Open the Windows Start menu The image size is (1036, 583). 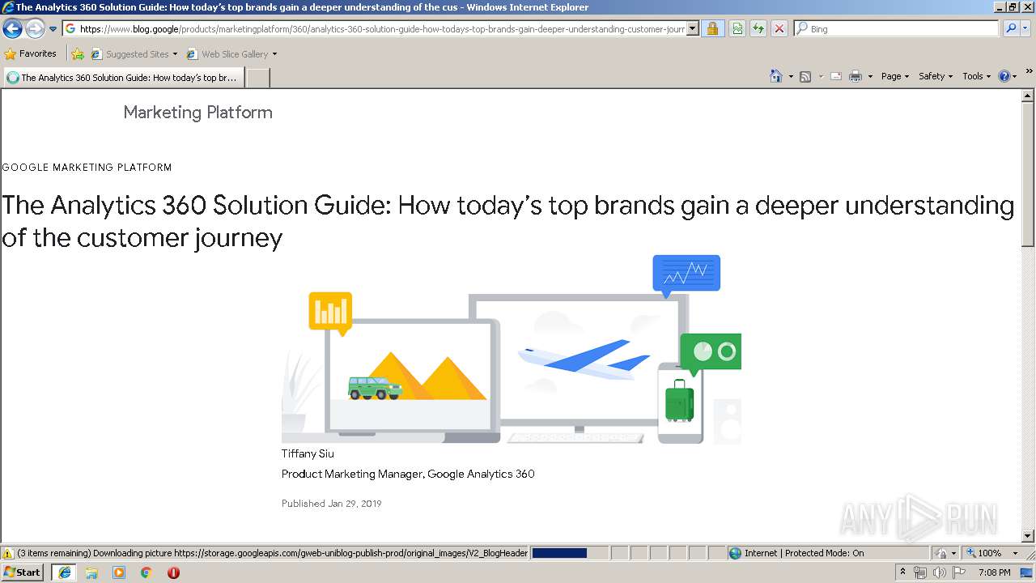tap(23, 572)
